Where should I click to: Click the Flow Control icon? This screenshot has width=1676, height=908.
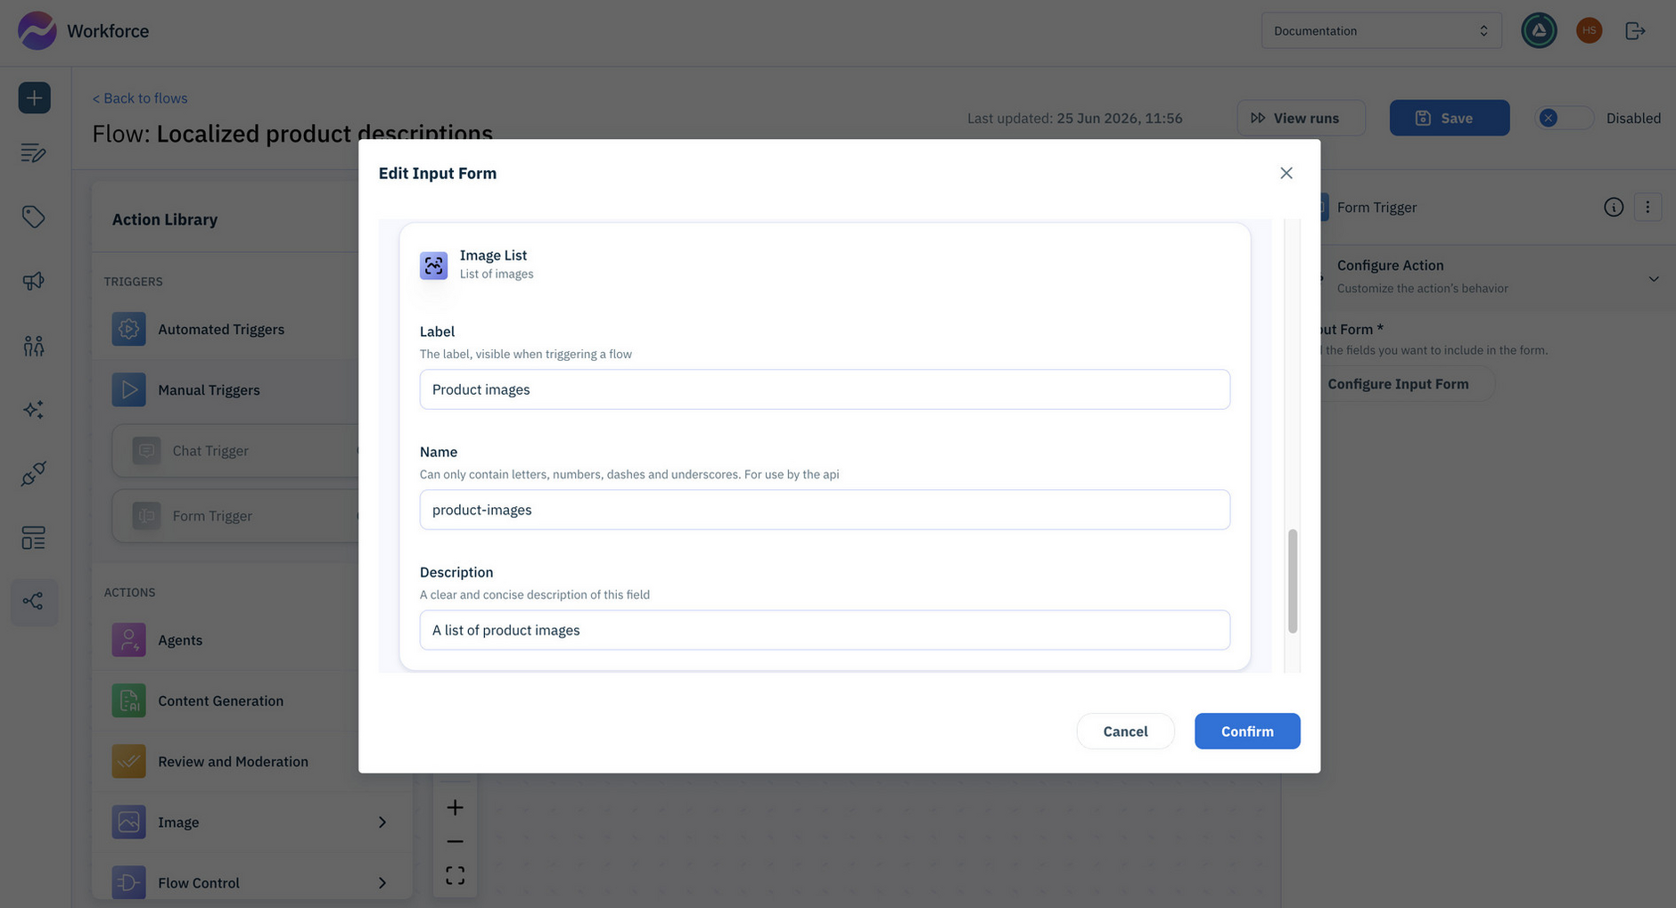[x=129, y=883]
